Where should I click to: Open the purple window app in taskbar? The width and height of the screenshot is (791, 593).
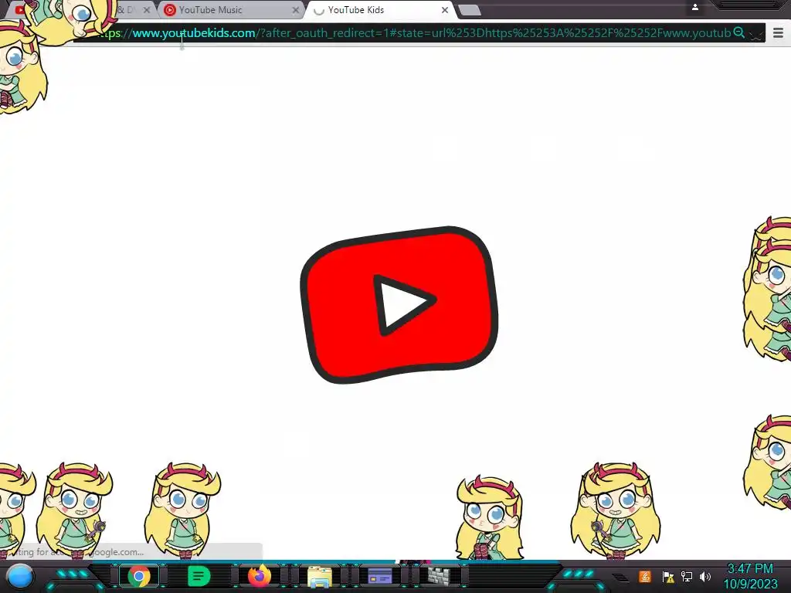pos(380,576)
